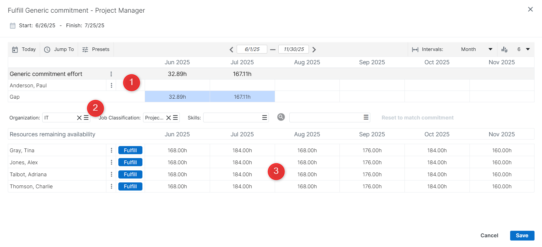Expand the interval count dropdown showing 6
This screenshot has height=247, width=542.
coord(528,49)
